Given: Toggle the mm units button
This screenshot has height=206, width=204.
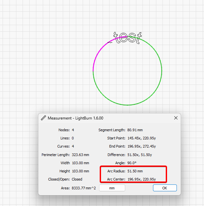Looking at the screenshot, I should [112, 188].
